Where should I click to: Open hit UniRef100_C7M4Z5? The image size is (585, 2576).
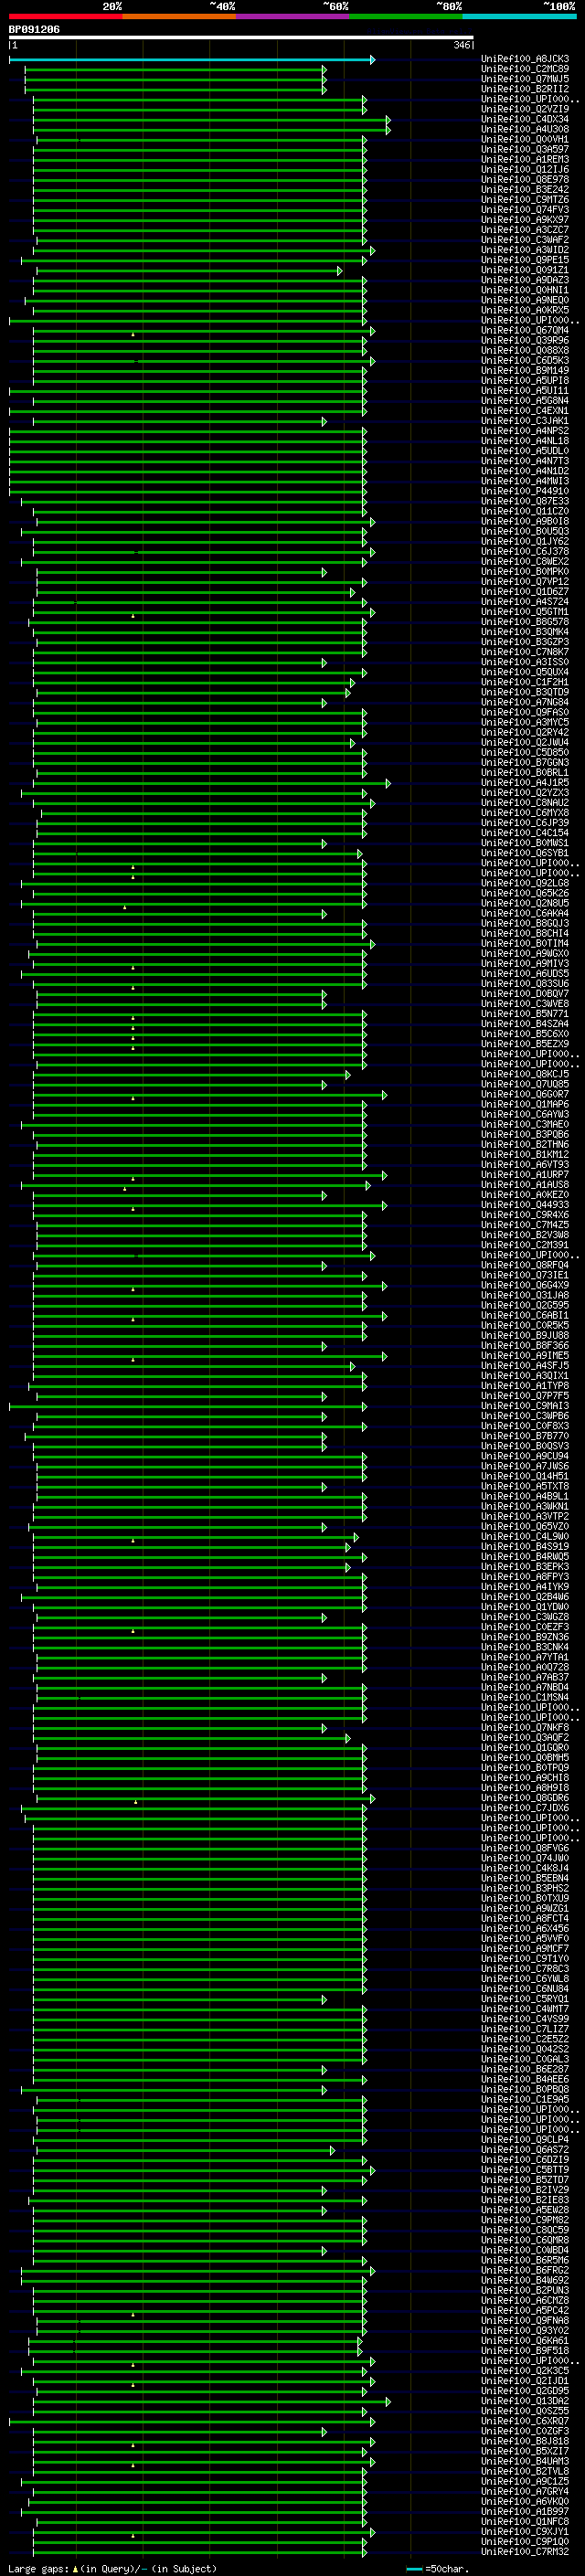coord(525,1225)
